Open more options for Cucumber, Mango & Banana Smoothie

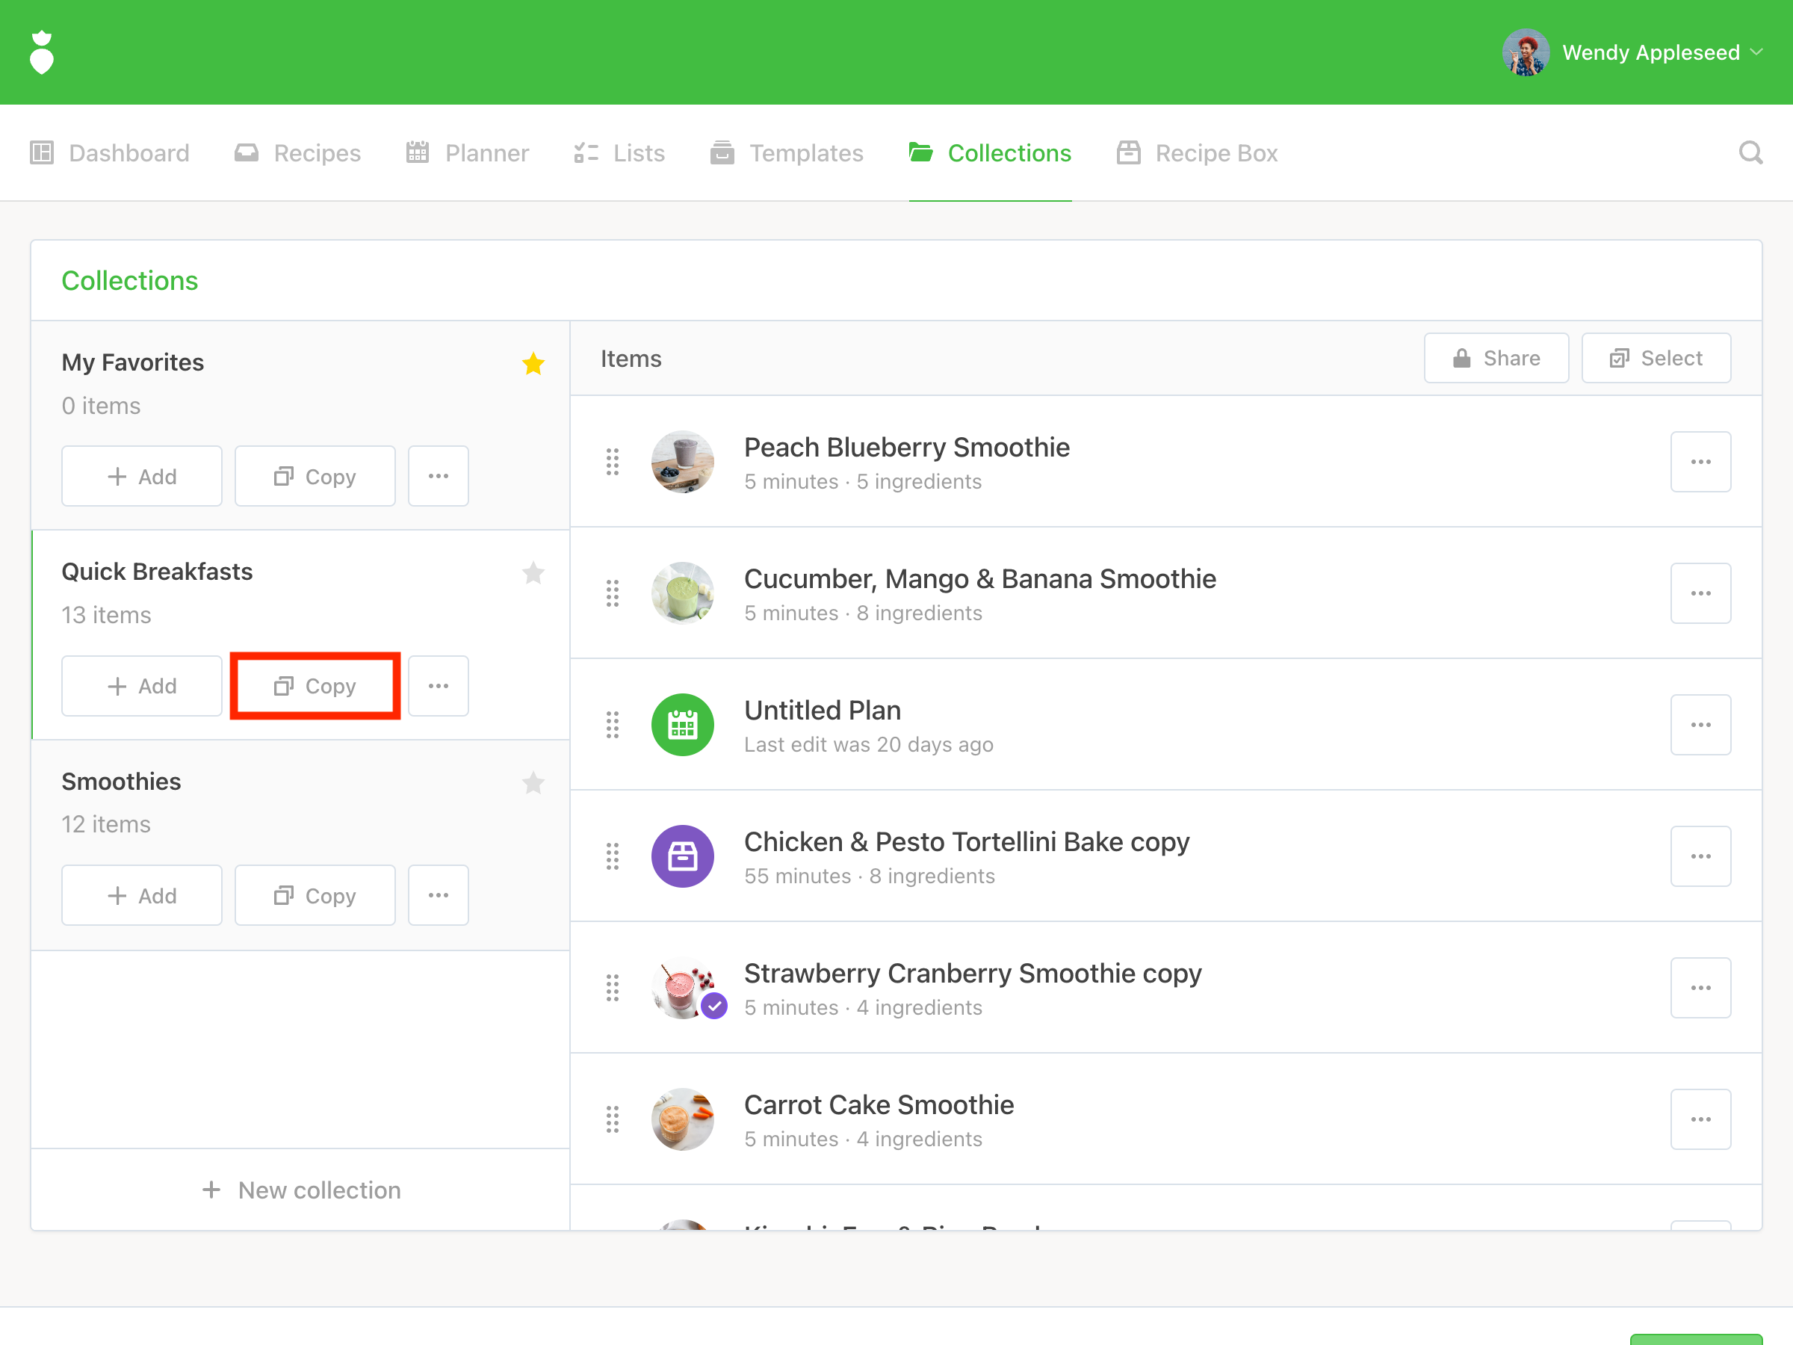(x=1700, y=593)
